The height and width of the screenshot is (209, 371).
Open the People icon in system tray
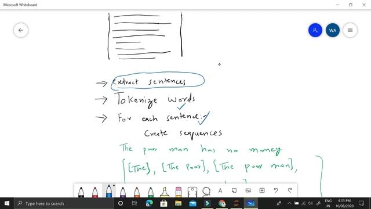tap(279, 203)
